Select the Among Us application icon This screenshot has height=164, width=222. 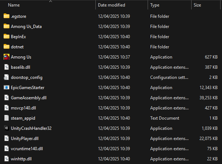7,57
